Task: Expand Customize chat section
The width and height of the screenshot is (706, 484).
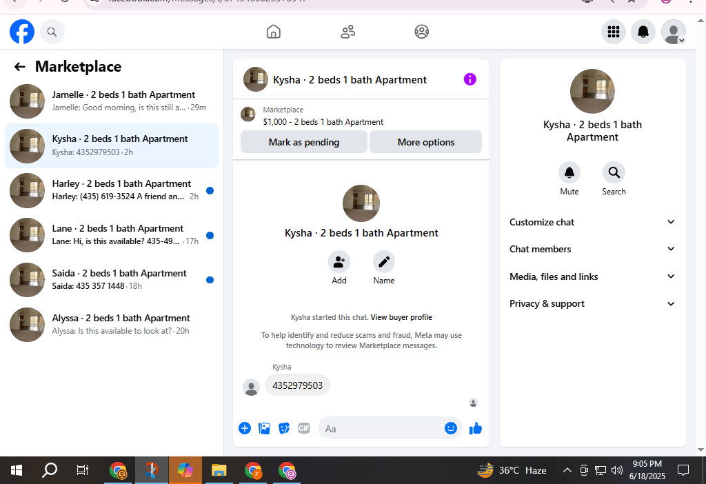Action: point(592,222)
